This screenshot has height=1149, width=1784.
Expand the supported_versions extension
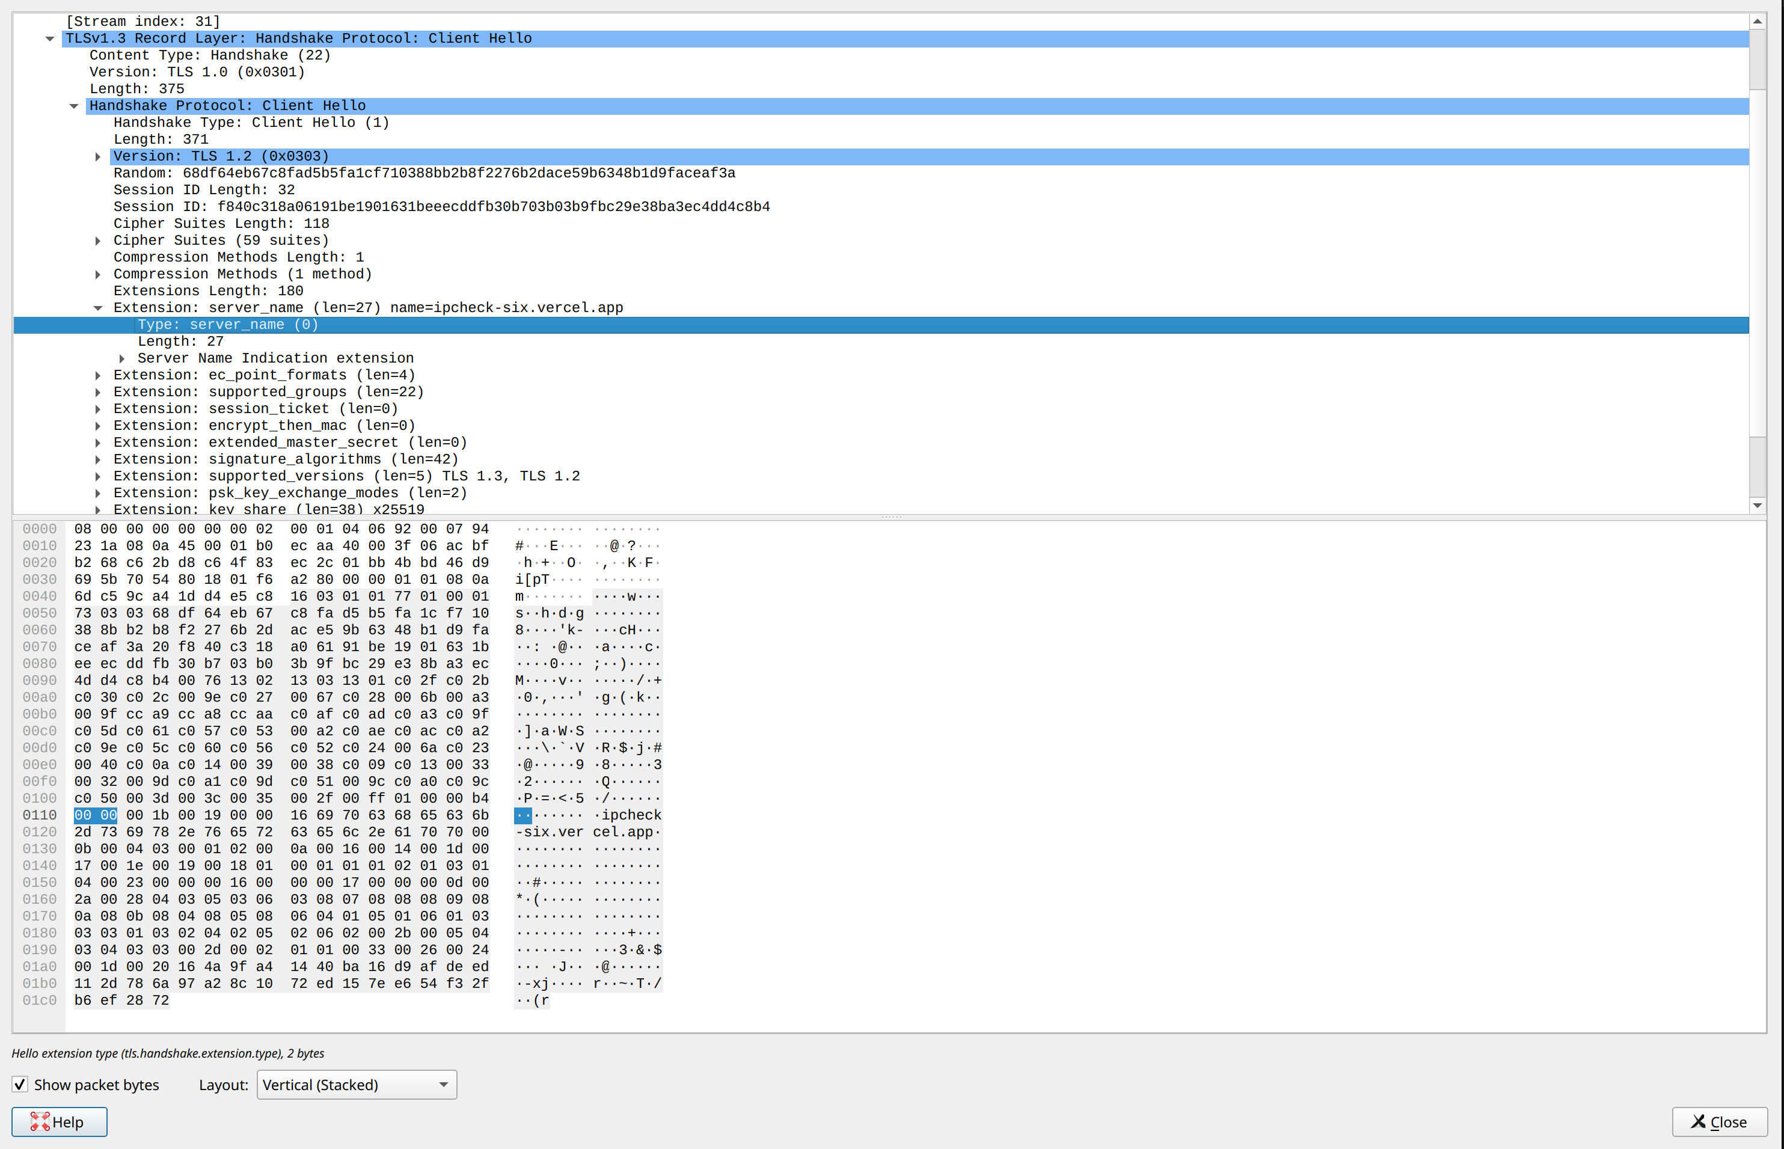click(99, 476)
